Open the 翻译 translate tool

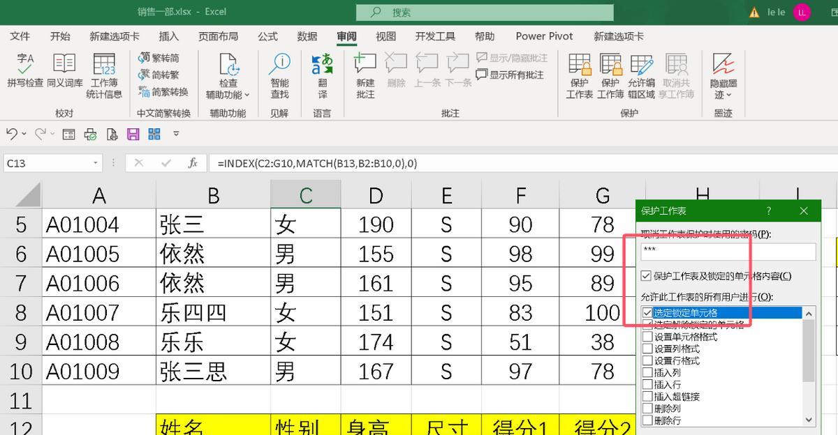pos(323,75)
